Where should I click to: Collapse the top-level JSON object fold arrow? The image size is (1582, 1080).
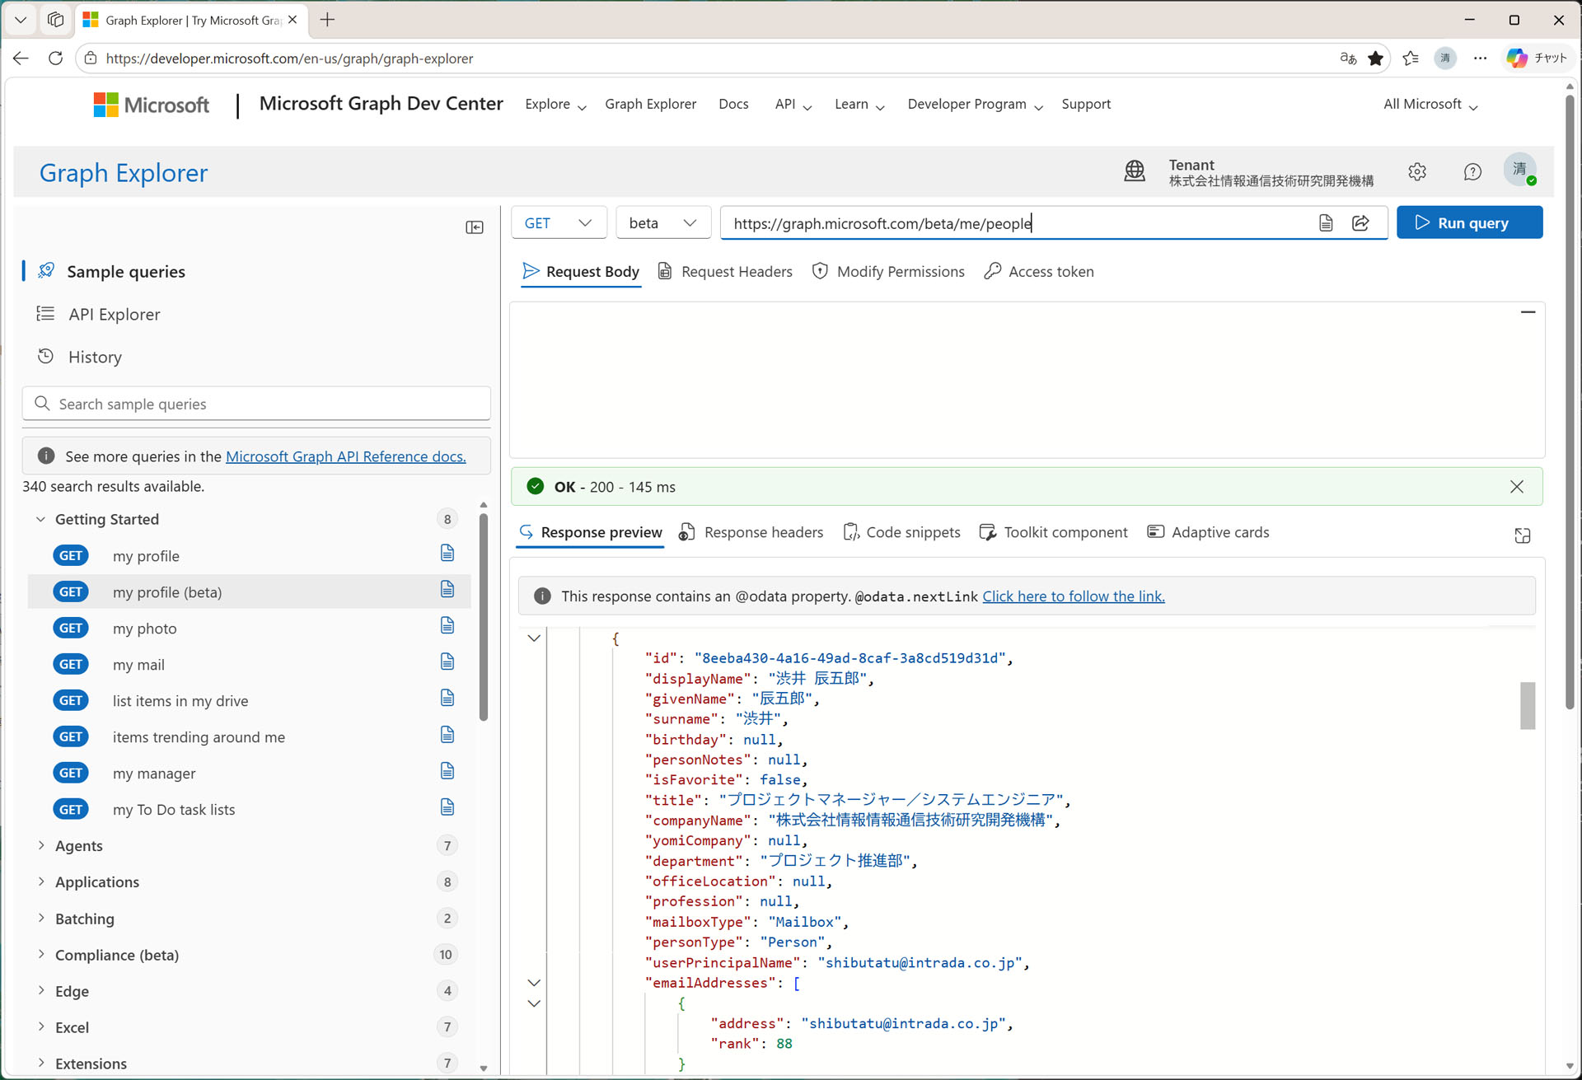point(534,638)
